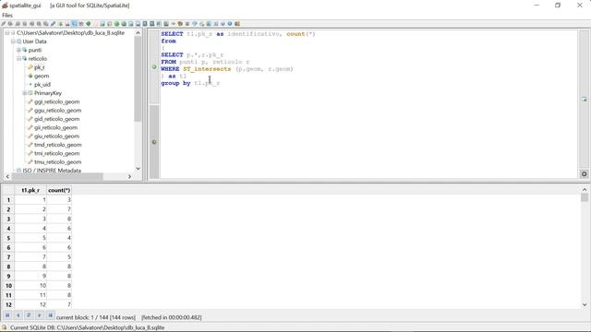
Task: Click the small icon at the SQL editor's right edge
Action: point(584,100)
